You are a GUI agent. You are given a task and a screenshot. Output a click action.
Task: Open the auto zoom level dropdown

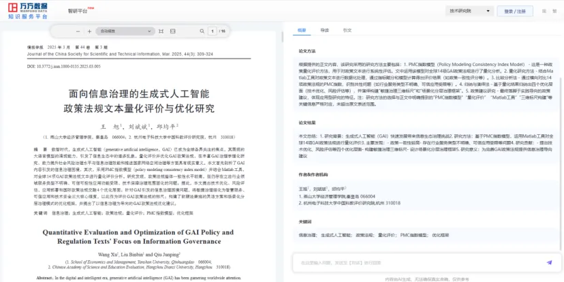tap(124, 31)
